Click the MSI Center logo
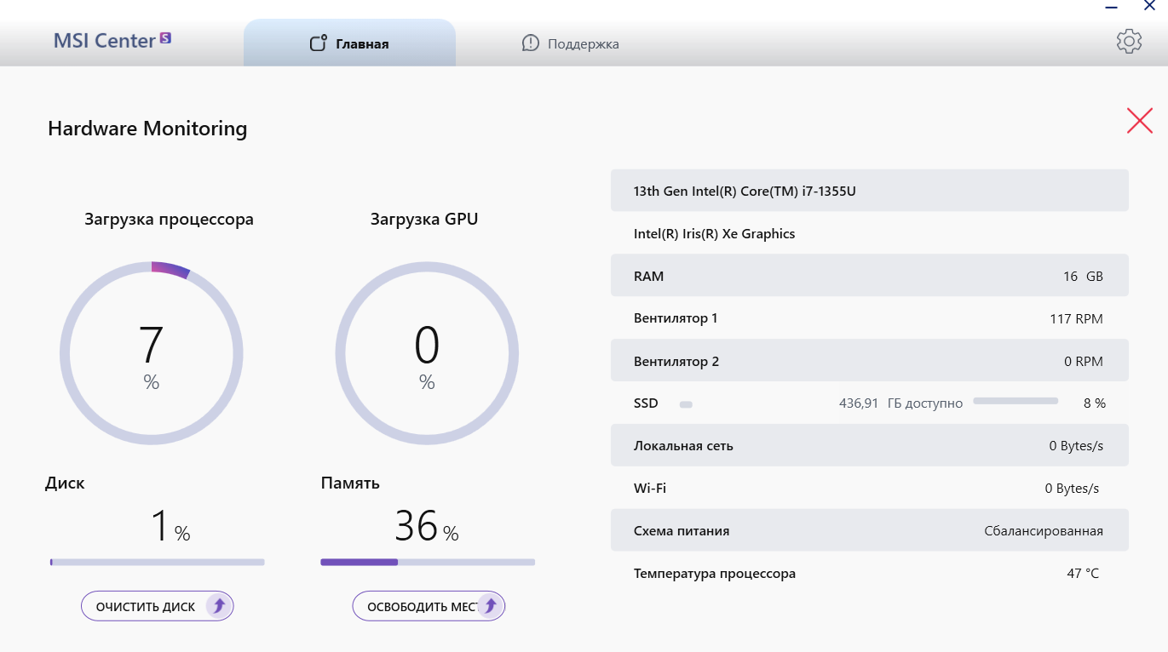1168x652 pixels. pyautogui.click(x=112, y=40)
